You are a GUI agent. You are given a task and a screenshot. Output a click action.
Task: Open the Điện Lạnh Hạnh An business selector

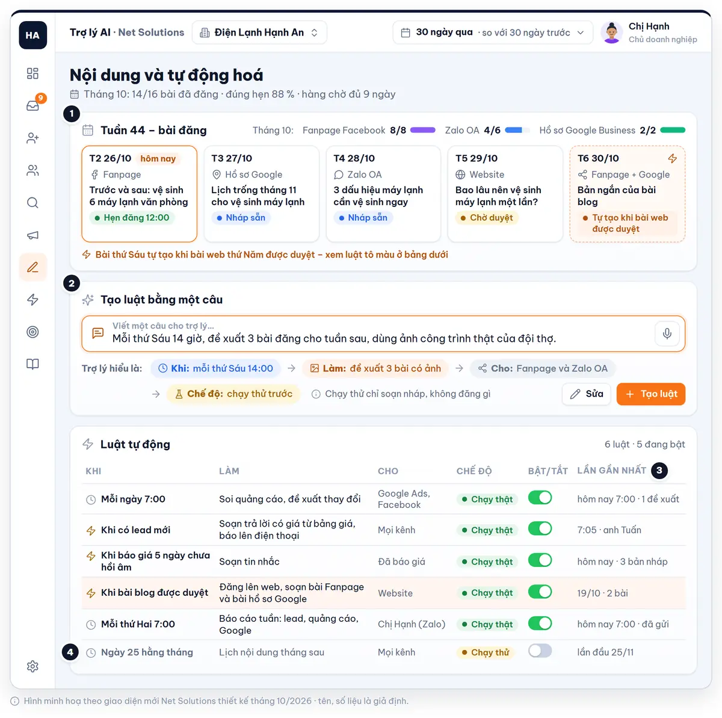point(259,32)
